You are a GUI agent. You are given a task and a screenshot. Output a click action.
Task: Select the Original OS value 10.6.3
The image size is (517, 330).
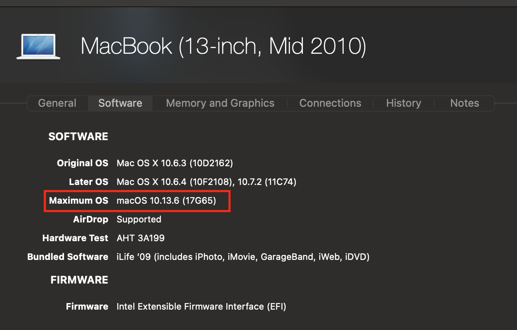click(175, 163)
